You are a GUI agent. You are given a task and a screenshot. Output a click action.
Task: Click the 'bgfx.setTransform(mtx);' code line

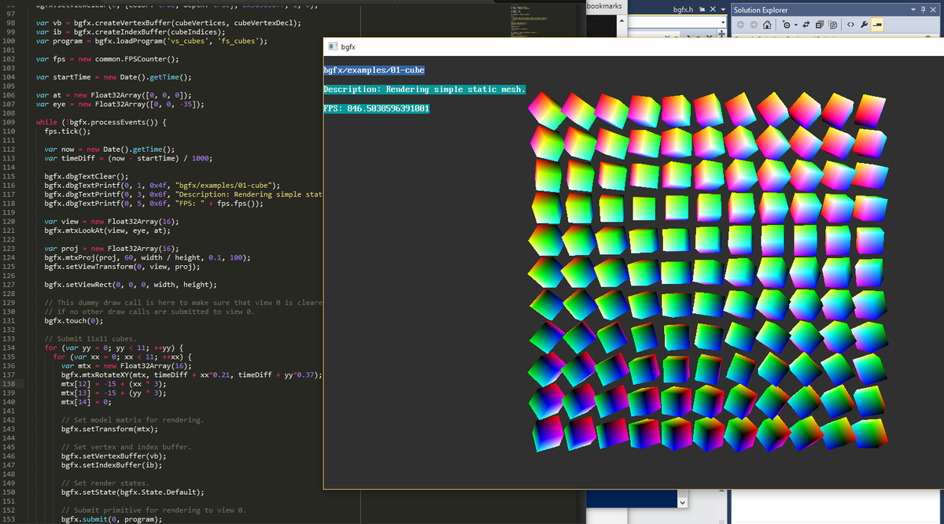tap(109, 429)
